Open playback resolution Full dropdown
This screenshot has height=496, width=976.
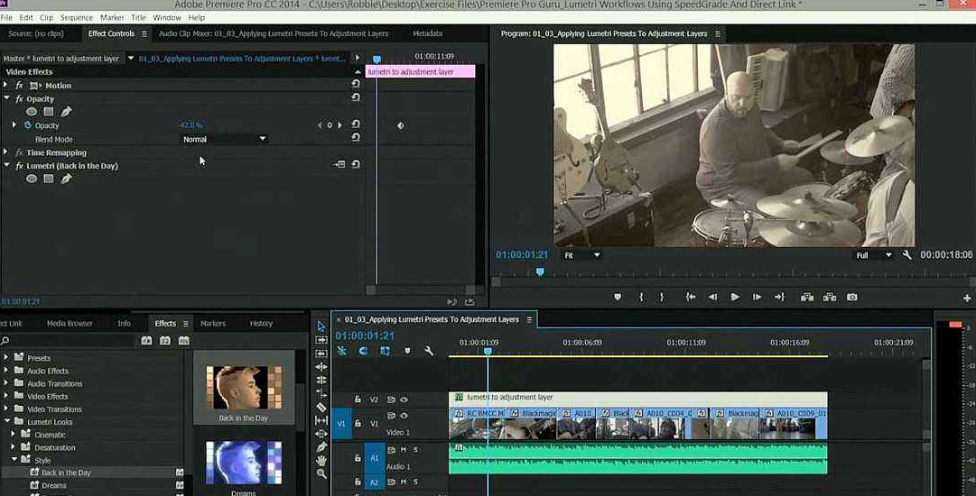874,255
